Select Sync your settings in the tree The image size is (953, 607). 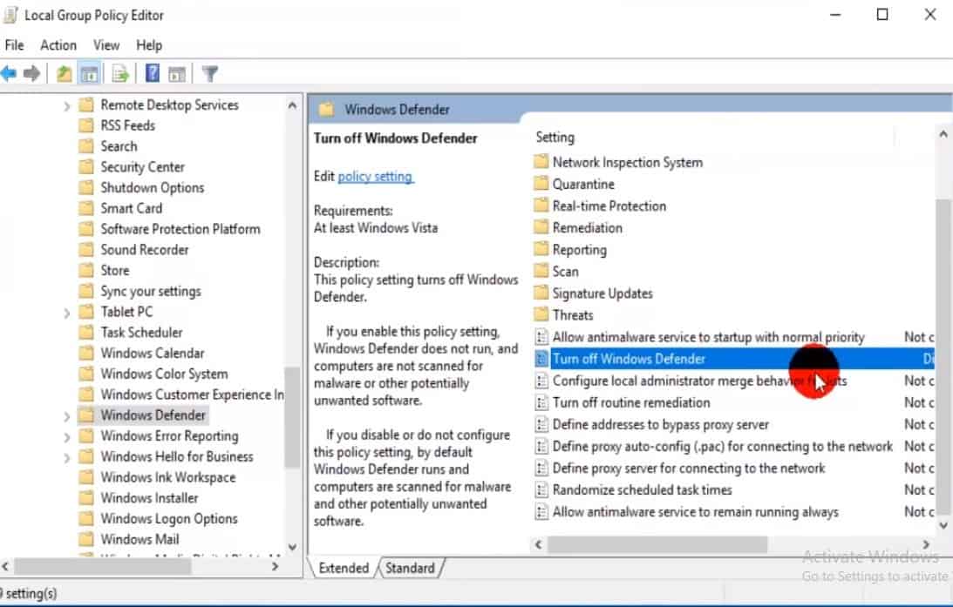point(151,292)
